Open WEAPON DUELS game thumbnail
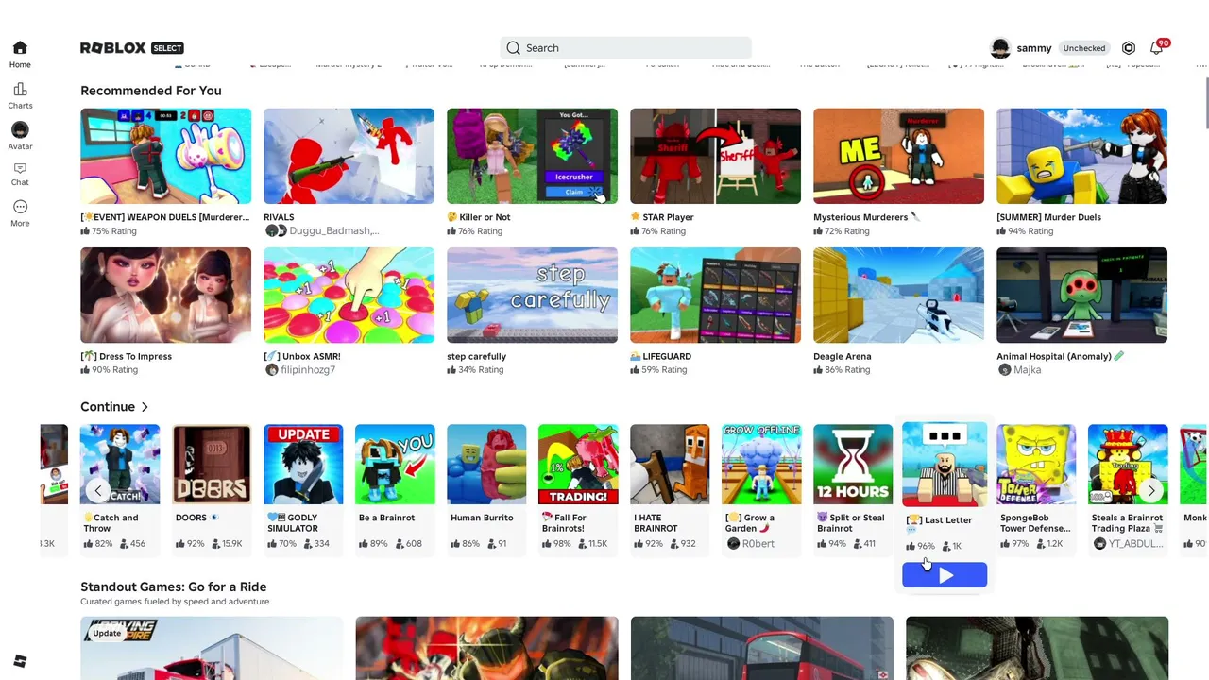 coord(166,156)
